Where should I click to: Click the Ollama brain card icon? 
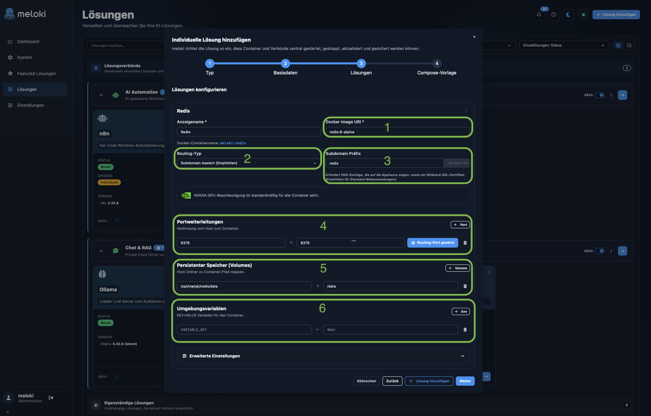pos(103,274)
